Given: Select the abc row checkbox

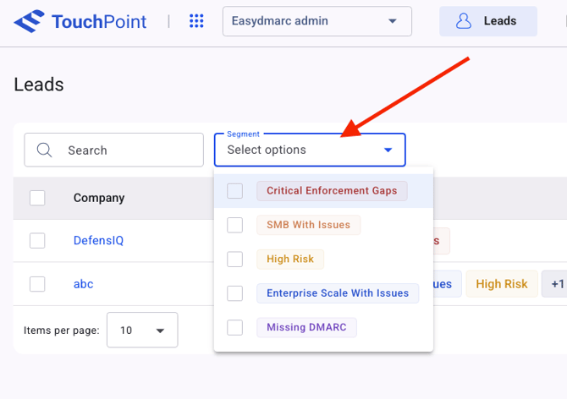Looking at the screenshot, I should coord(37,284).
